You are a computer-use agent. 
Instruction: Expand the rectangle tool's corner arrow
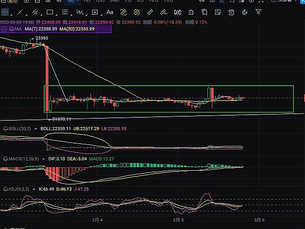(56, 15)
